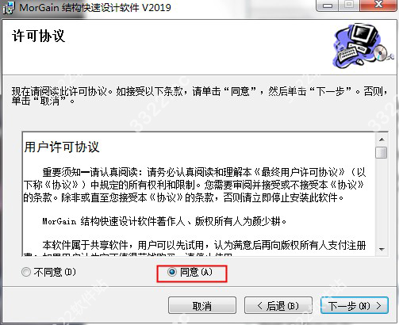Click the license scrollbar down arrow
This screenshot has width=399, height=325.
[382, 249]
